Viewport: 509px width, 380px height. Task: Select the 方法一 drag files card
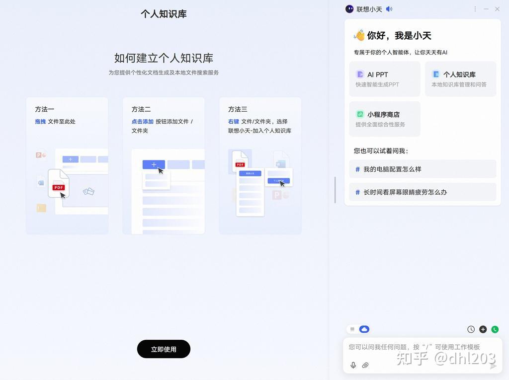coord(67,166)
